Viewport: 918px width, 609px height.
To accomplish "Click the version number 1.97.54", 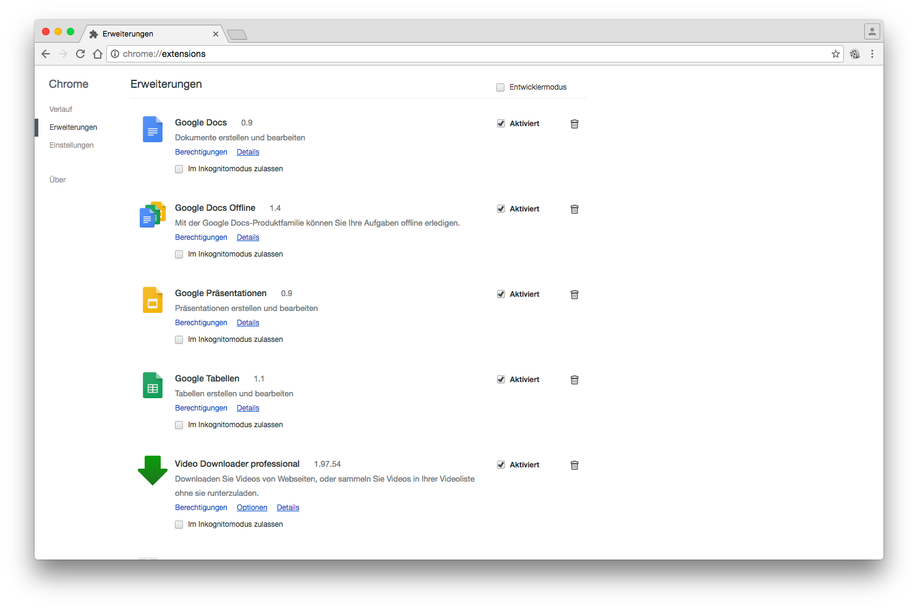I will (x=327, y=464).
